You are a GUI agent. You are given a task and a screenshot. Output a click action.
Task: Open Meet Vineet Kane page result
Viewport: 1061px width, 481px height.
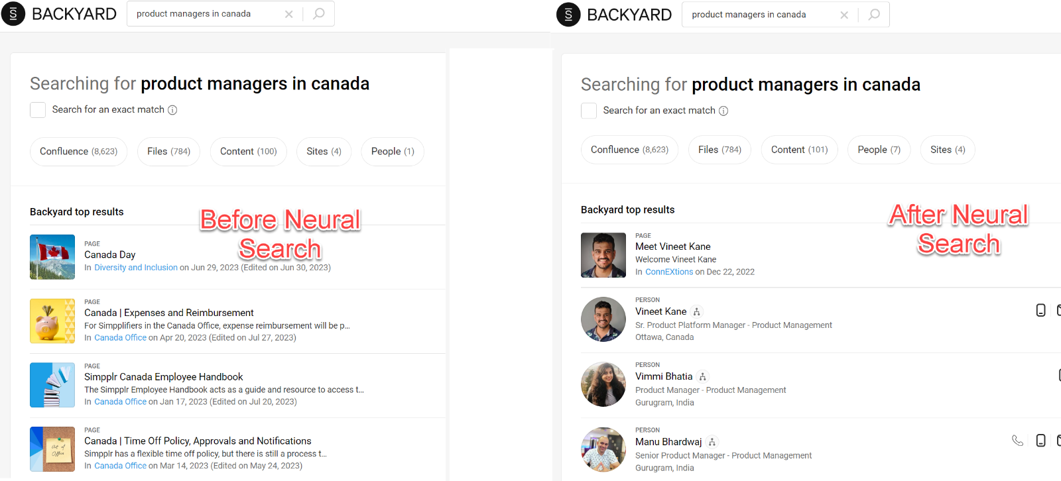coord(673,246)
